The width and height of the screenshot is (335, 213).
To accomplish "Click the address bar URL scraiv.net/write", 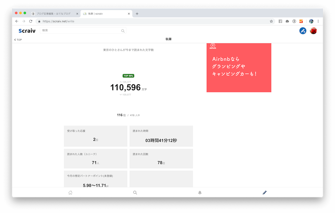I will coord(58,21).
